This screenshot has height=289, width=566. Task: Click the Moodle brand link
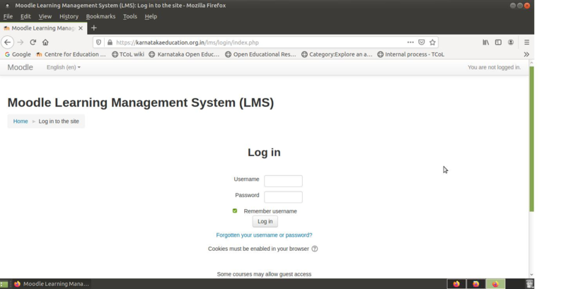[x=21, y=67]
